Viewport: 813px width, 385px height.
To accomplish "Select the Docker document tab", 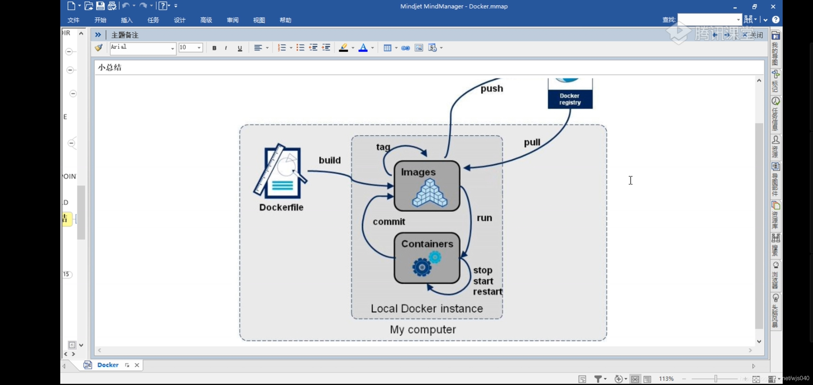I will point(108,365).
